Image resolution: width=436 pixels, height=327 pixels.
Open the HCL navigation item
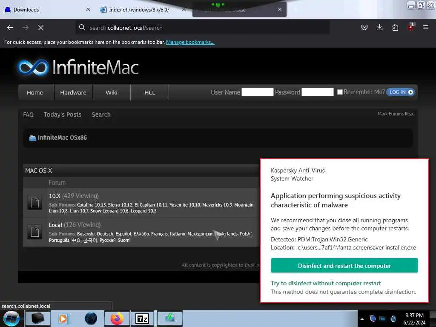pyautogui.click(x=149, y=92)
